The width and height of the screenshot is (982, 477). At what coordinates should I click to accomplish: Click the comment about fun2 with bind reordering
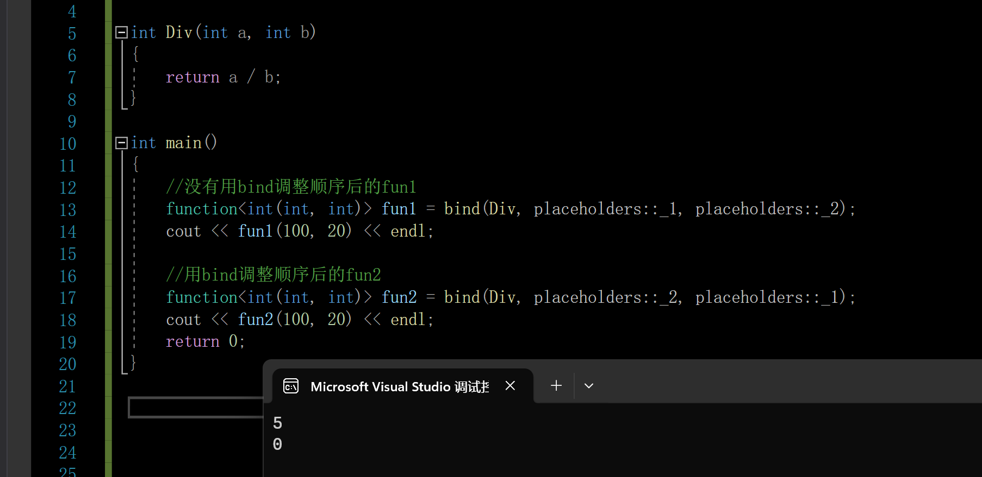click(x=274, y=275)
